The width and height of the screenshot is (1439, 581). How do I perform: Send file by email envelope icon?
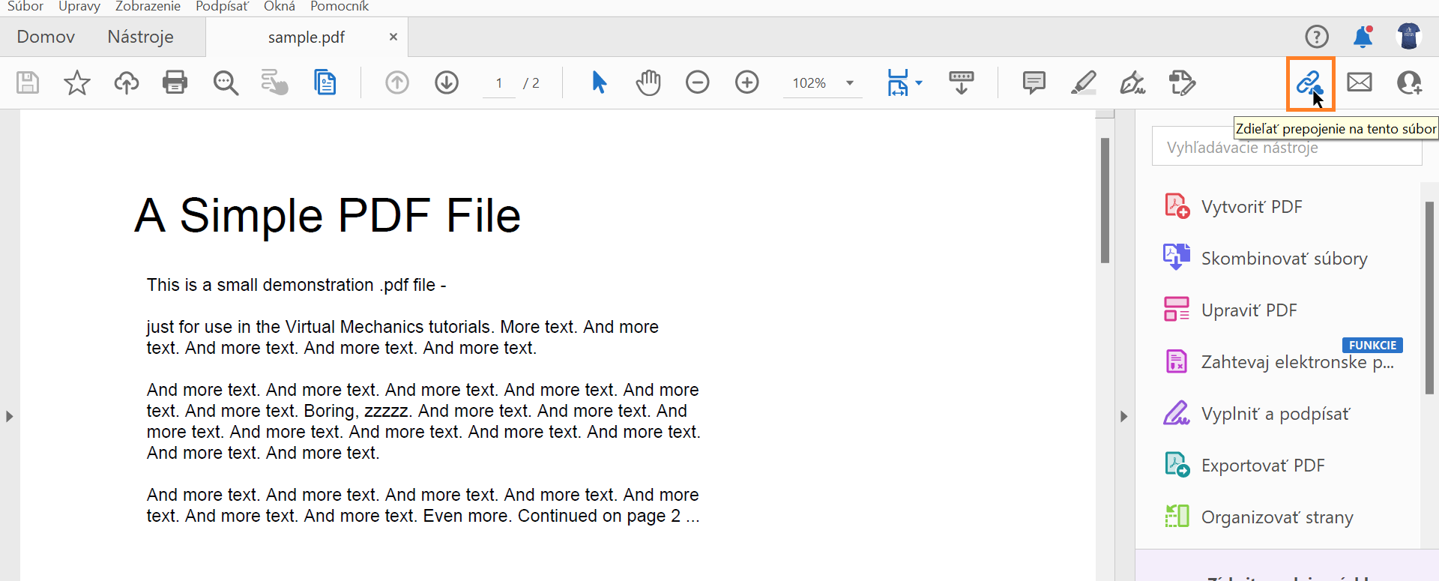(1359, 82)
